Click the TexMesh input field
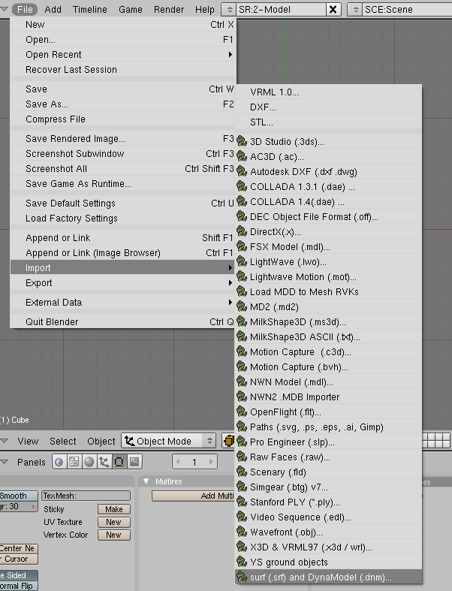The image size is (452, 591). pyautogui.click(x=86, y=496)
